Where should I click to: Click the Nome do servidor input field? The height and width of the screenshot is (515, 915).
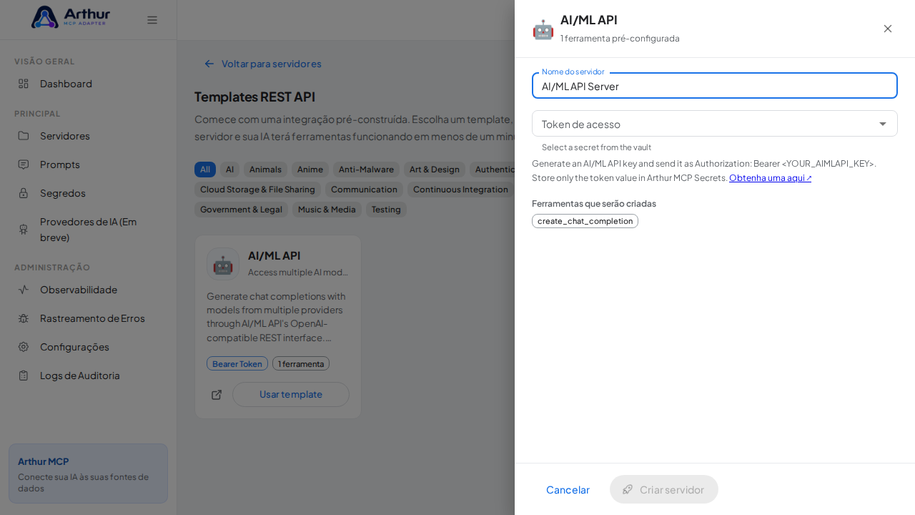click(715, 86)
